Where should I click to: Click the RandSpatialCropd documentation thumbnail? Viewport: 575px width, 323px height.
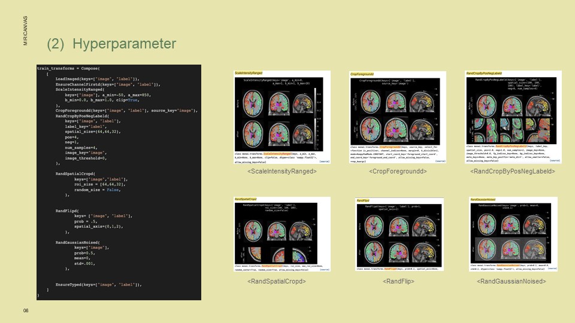coord(282,234)
